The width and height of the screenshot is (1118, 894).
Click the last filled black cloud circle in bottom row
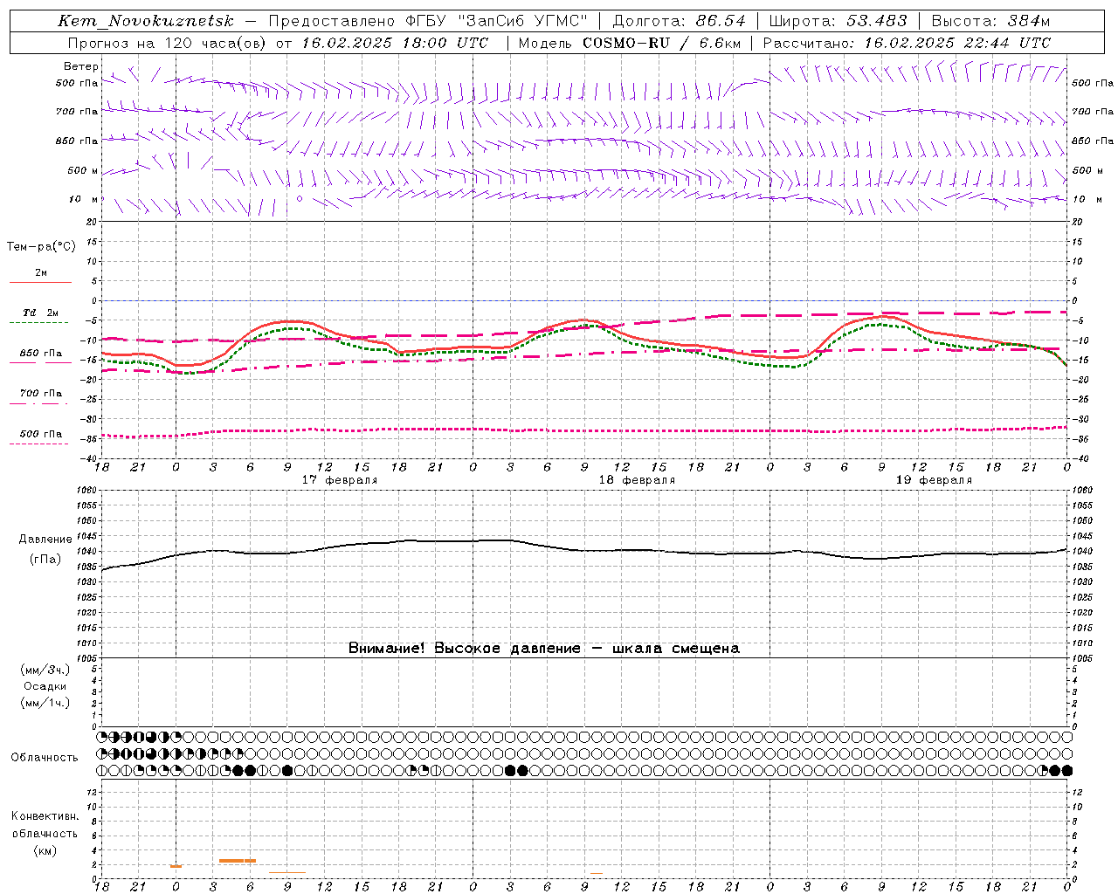[x=1067, y=770]
